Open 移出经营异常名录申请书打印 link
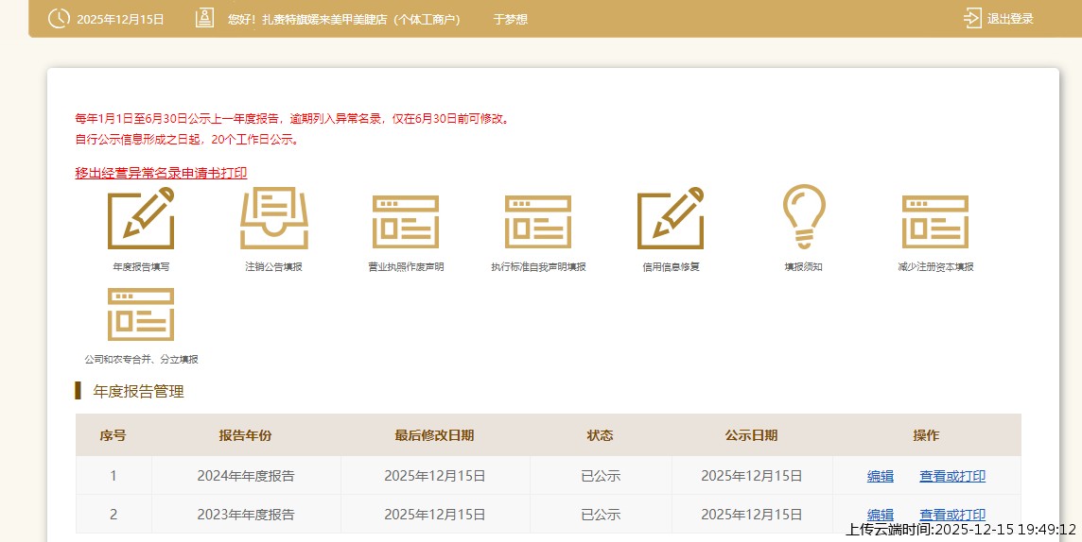The image size is (1082, 542). point(161,173)
